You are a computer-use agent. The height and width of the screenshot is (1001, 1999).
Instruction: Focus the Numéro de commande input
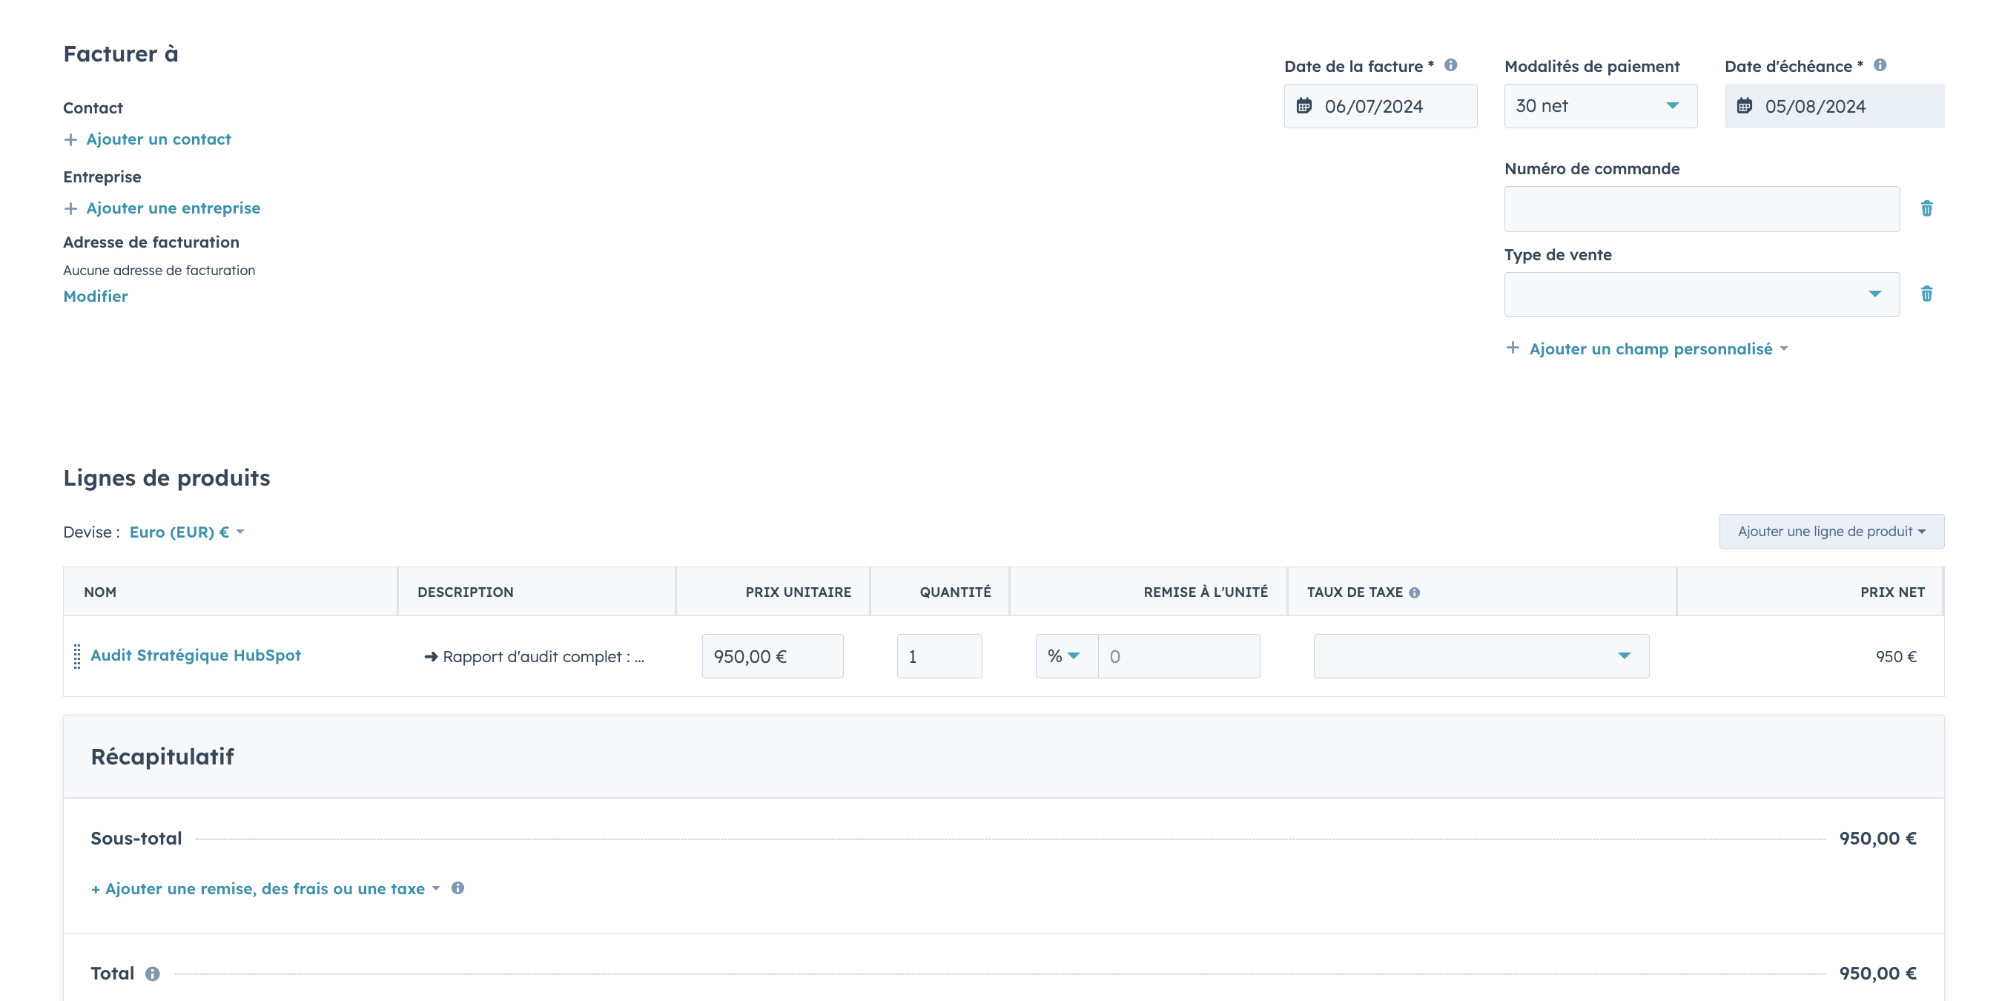coord(1702,209)
